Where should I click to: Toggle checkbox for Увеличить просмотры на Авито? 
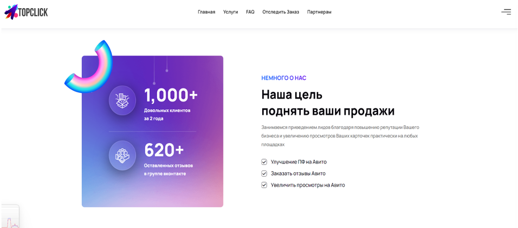pyautogui.click(x=264, y=185)
